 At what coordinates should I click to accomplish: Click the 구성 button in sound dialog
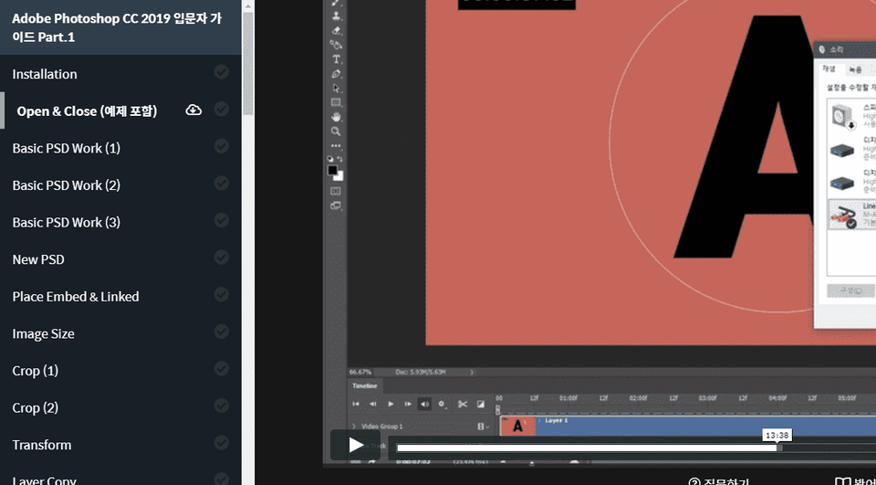click(x=850, y=290)
